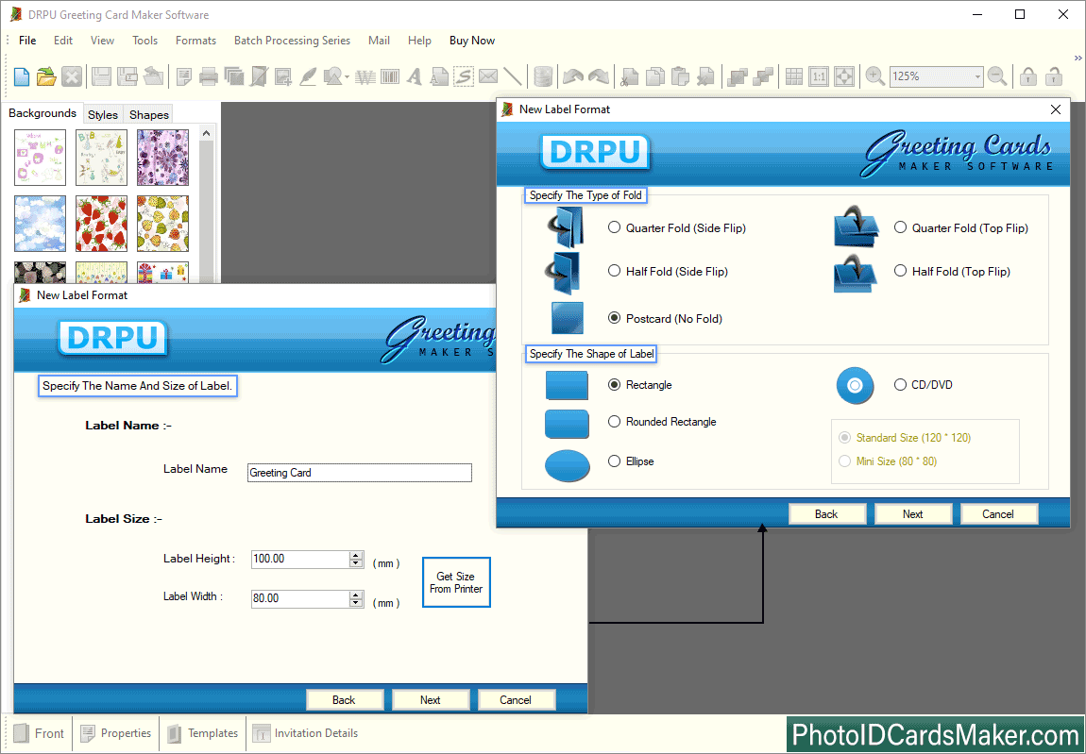
Task: Choose the Rounded Rectangle label shape
Action: coord(615,421)
